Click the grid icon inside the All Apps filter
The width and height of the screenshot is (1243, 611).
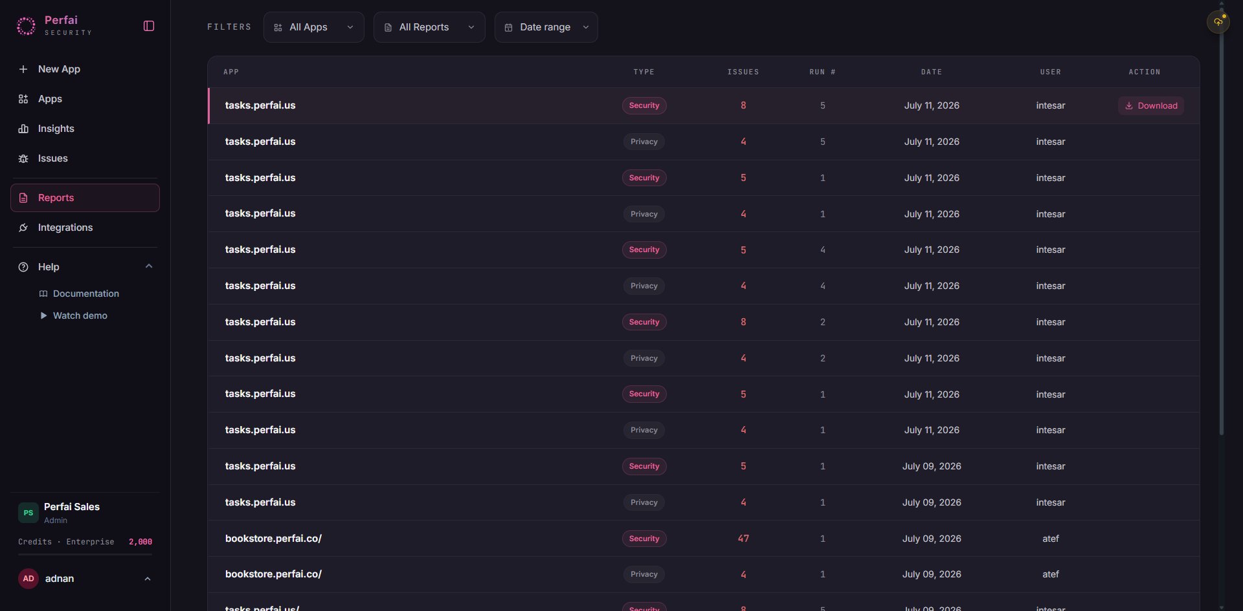pyautogui.click(x=278, y=27)
